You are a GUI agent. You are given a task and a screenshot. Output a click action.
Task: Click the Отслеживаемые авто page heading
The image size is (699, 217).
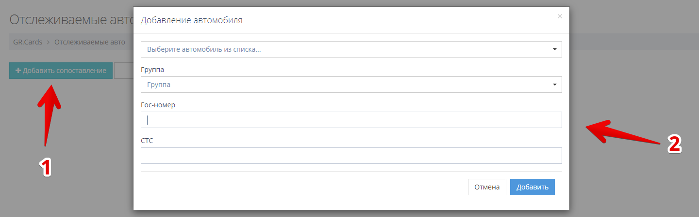click(x=71, y=20)
